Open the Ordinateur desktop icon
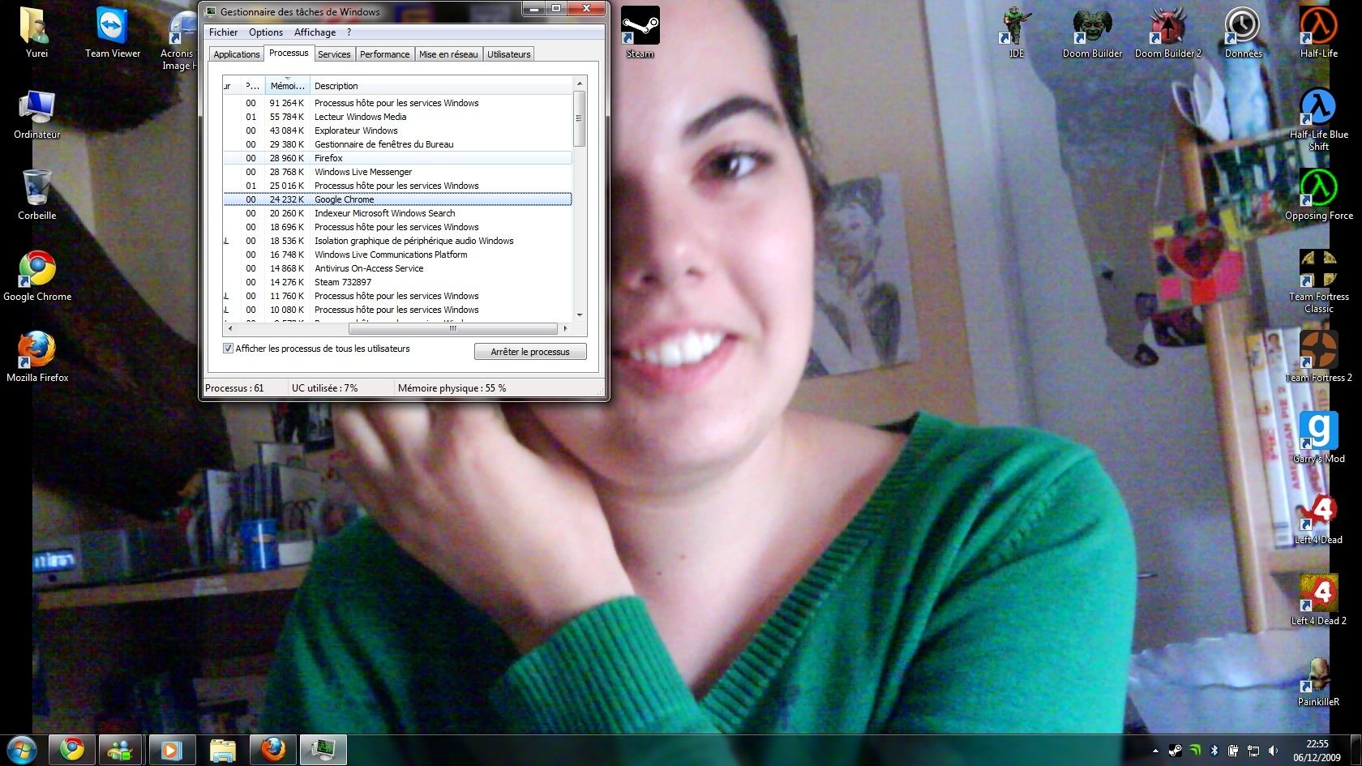The height and width of the screenshot is (766, 1362). [x=36, y=113]
